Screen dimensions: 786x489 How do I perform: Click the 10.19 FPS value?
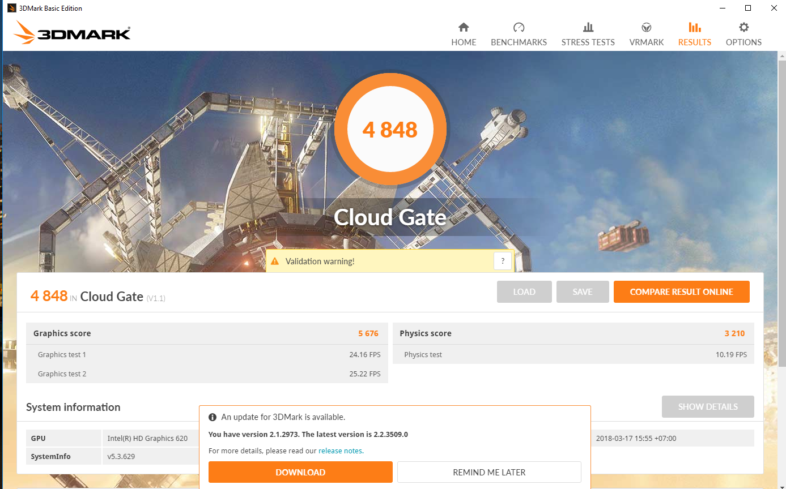(731, 355)
